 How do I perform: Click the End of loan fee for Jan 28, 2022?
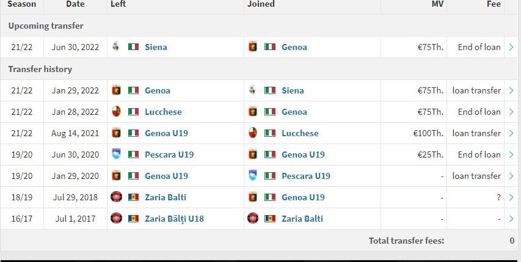pos(479,112)
